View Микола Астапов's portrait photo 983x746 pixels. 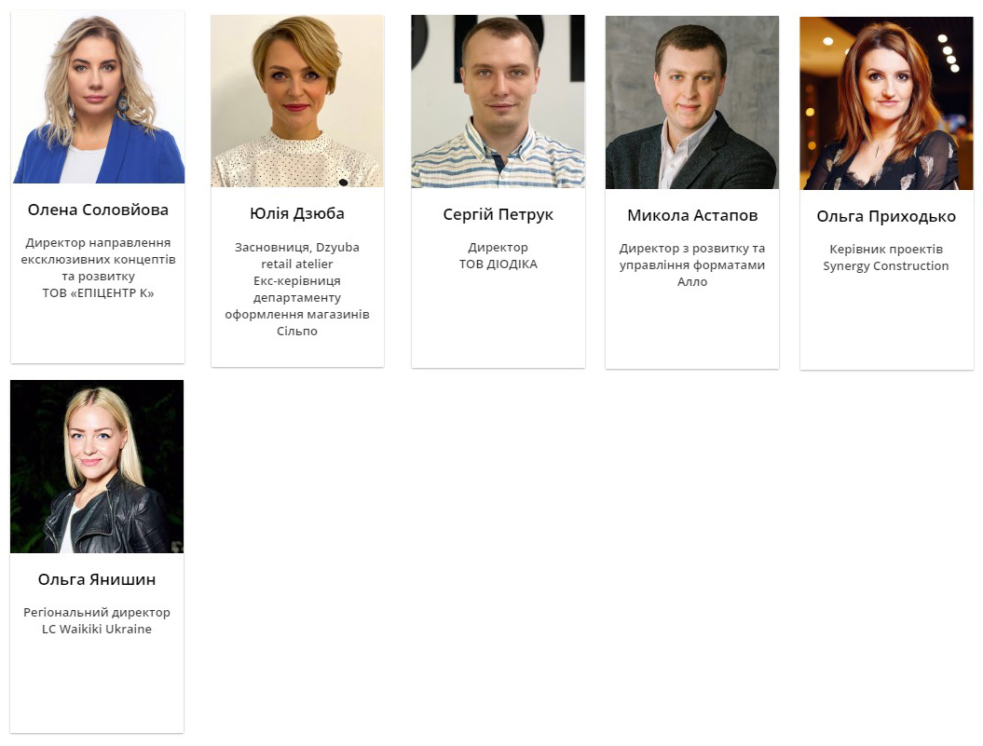coord(692,102)
